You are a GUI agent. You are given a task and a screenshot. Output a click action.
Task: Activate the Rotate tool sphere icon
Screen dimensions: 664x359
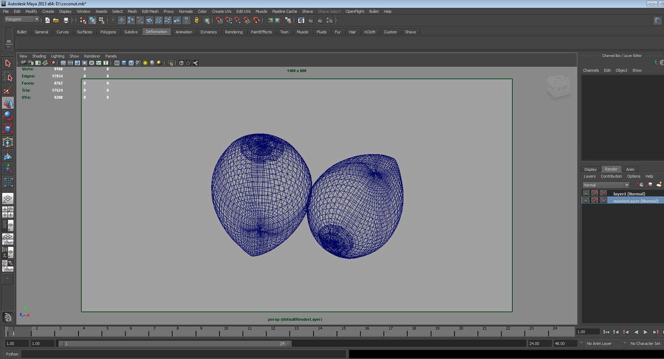(x=8, y=116)
